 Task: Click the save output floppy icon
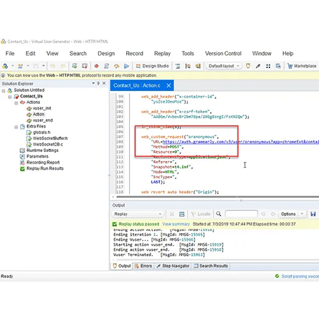313,214
